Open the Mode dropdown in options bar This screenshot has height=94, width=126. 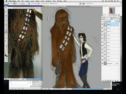25,4
